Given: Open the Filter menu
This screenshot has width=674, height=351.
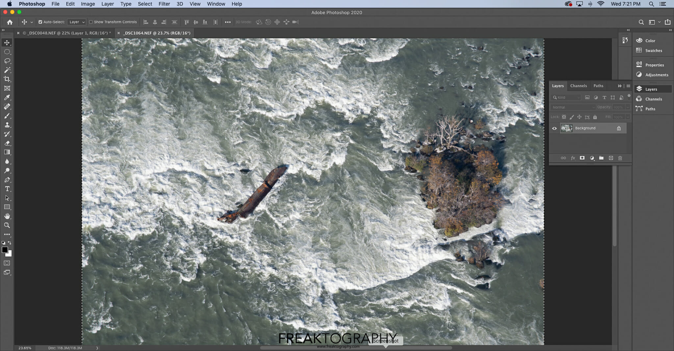Looking at the screenshot, I should [164, 4].
